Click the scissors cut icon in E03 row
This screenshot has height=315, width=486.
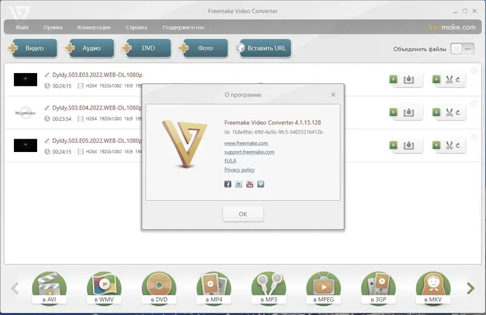point(449,80)
